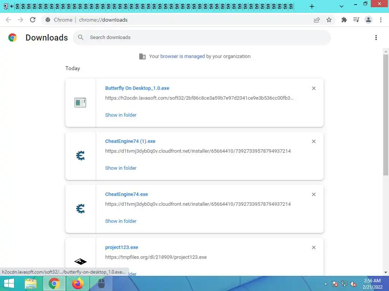
Task: Open Butterfly On Desktop_1.0.exe file link
Action: [137, 88]
